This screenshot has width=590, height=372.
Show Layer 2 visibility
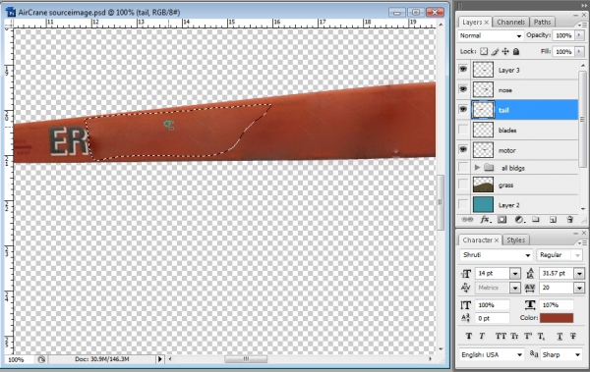click(463, 205)
